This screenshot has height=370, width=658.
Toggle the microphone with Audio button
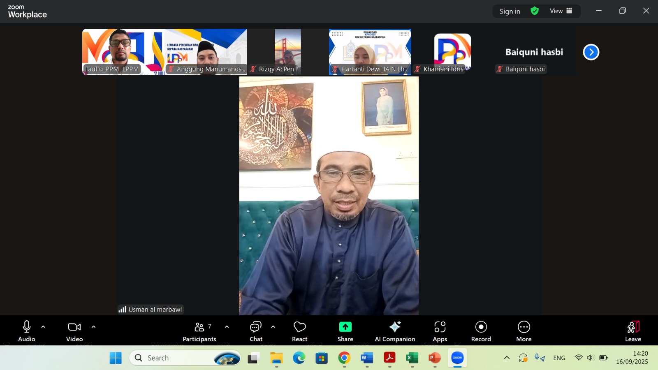pyautogui.click(x=27, y=331)
